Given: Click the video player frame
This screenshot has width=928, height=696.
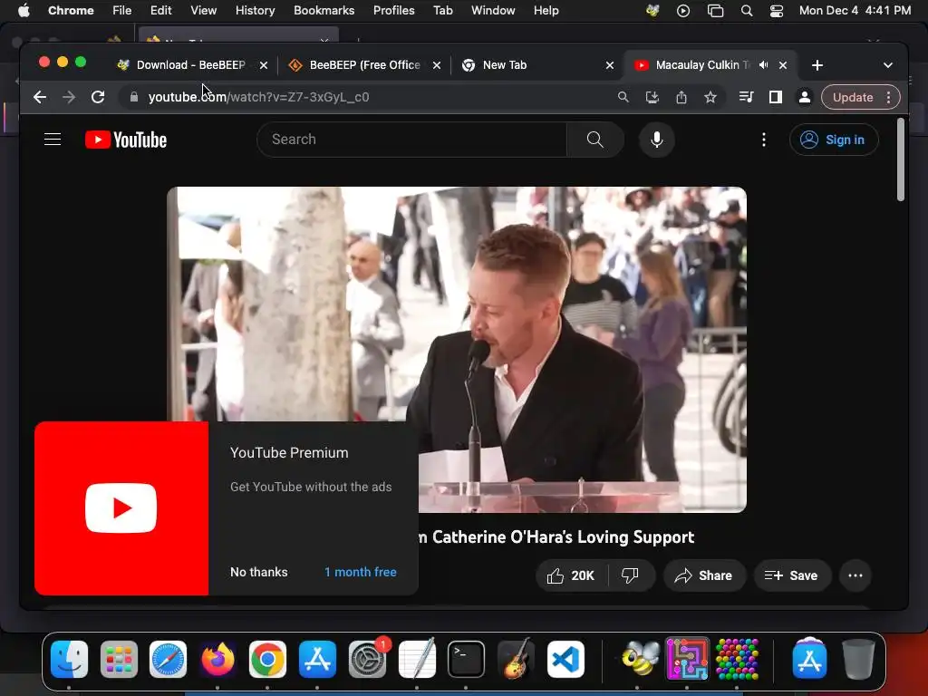Looking at the screenshot, I should [x=457, y=349].
